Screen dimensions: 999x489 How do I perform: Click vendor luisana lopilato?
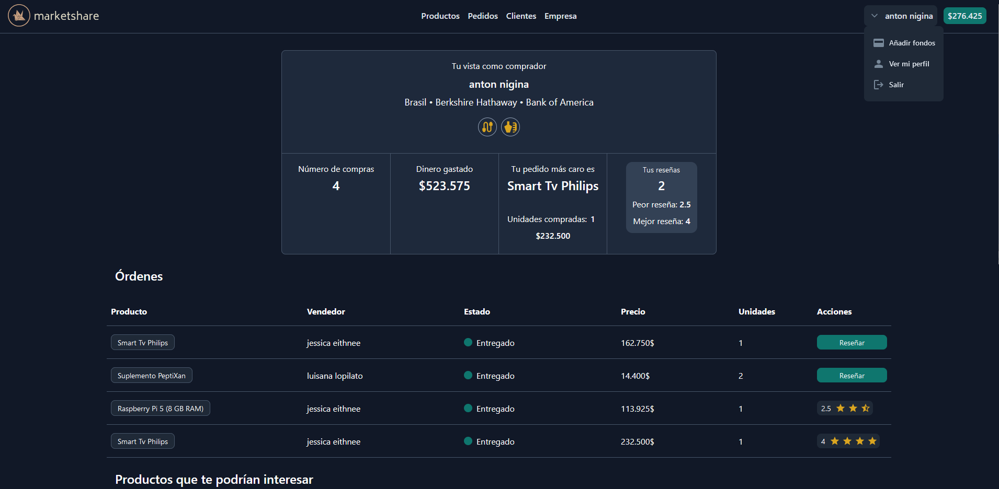click(x=335, y=376)
